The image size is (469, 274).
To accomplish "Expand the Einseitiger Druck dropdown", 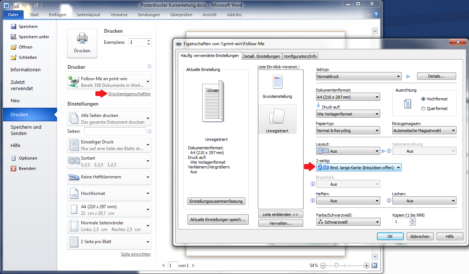I will pos(109,145).
